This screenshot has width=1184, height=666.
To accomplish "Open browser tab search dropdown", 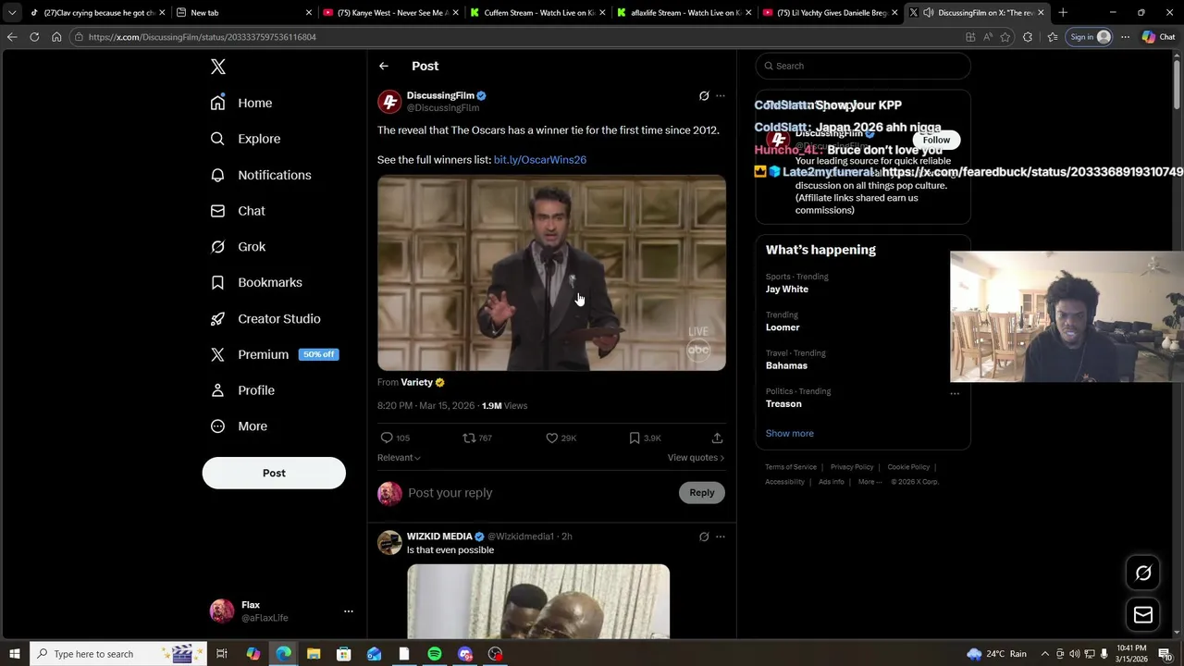I will [x=11, y=13].
